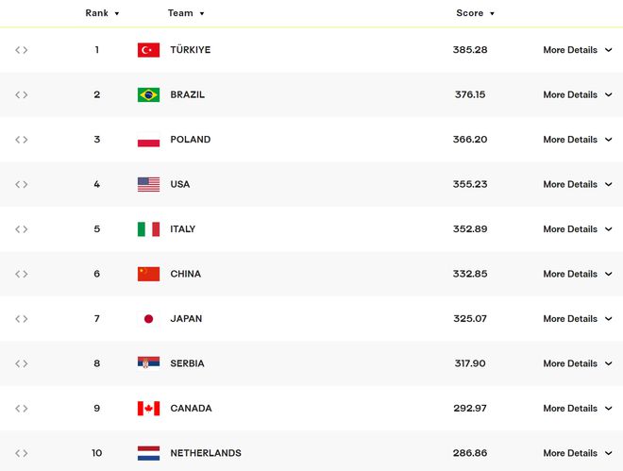
Task: Sort by Team column header
Action: pos(186,13)
